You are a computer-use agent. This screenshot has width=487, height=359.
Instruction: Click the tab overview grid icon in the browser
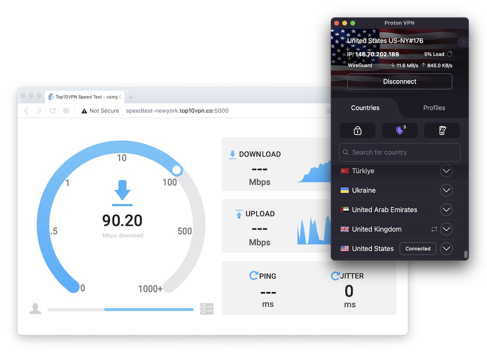[x=66, y=110]
